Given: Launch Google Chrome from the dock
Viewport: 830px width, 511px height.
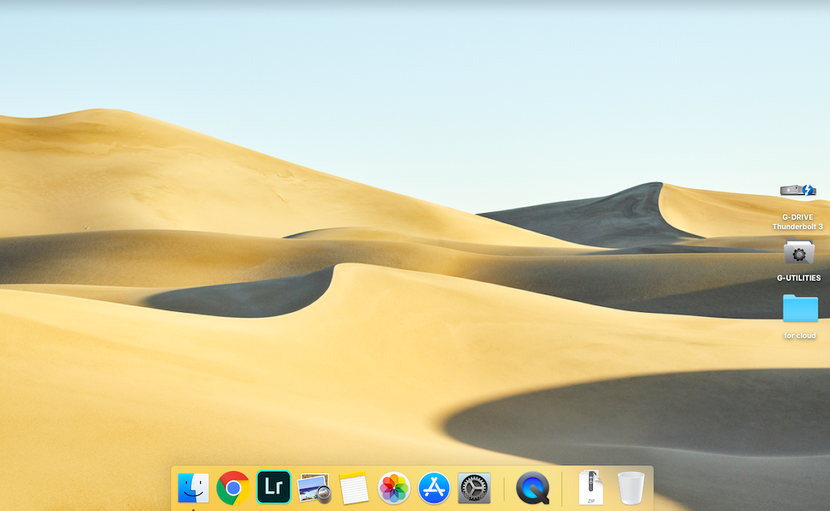Looking at the screenshot, I should point(233,488).
